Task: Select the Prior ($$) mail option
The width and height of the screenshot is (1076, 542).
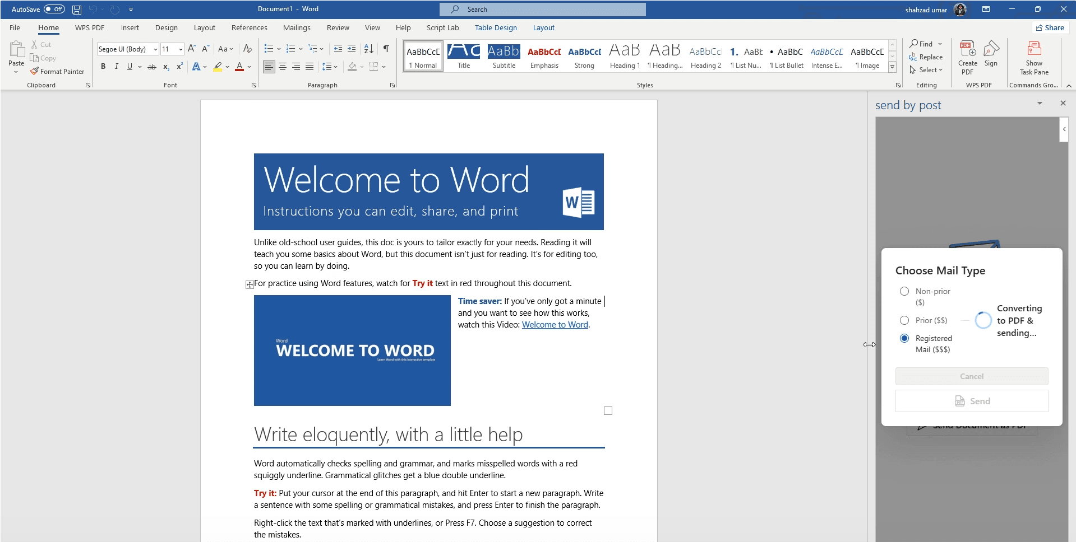Action: pos(904,320)
